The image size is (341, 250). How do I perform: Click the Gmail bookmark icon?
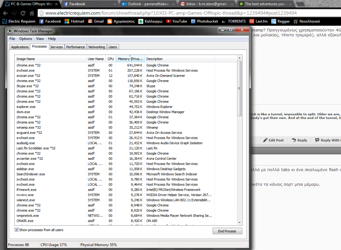pos(90,21)
